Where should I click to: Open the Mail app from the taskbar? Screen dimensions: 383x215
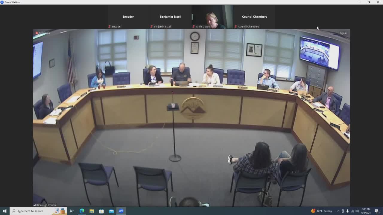click(x=111, y=211)
